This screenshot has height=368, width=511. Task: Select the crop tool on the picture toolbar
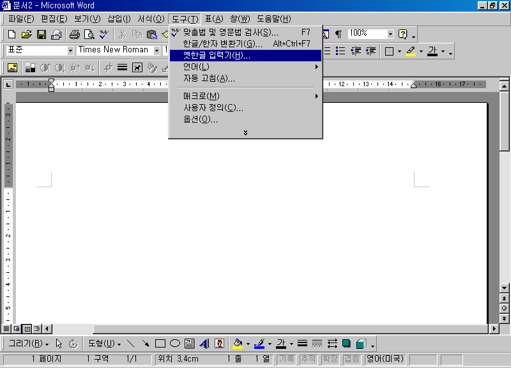108,68
